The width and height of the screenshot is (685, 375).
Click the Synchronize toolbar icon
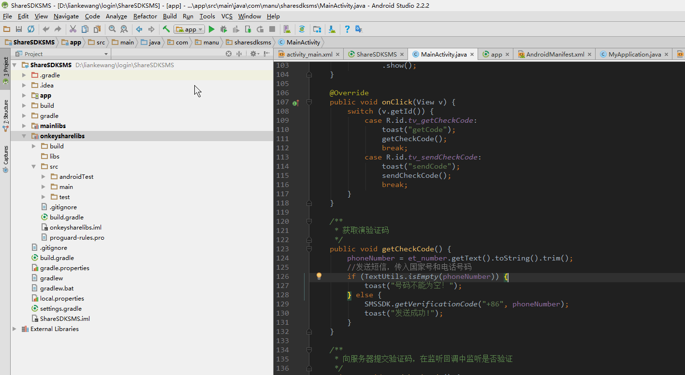(31, 29)
